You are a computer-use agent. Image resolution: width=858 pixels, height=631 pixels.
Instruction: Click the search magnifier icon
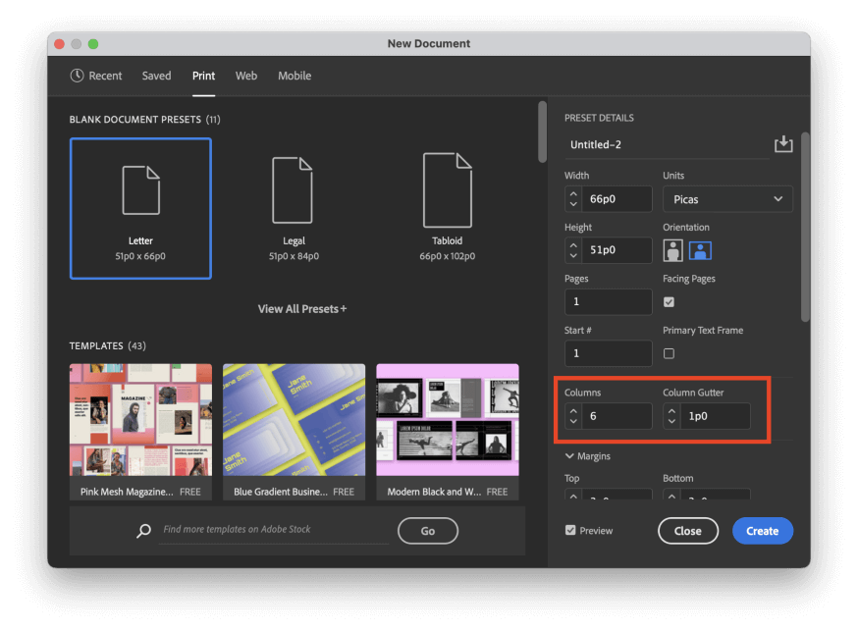coord(143,530)
